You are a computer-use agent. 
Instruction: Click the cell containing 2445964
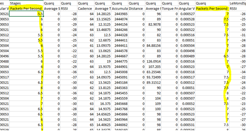[120, 119]
